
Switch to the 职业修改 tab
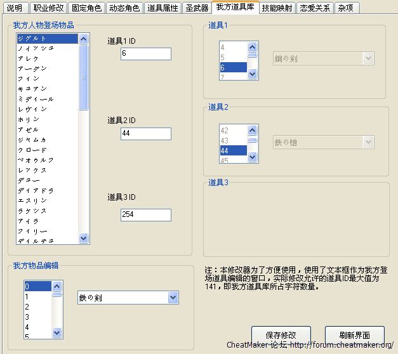48,8
